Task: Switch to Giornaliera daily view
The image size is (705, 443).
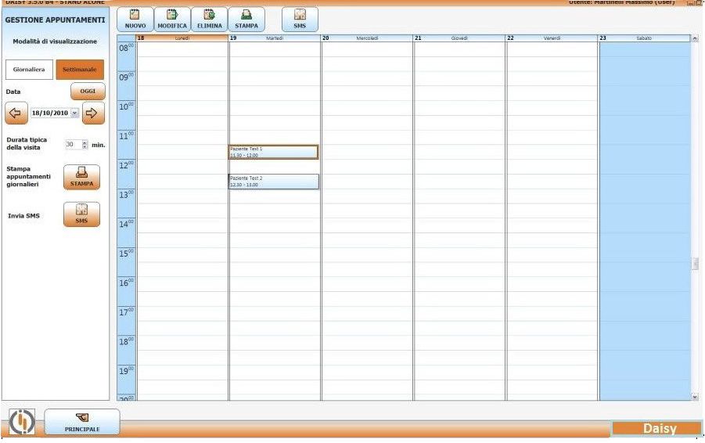Action: pyautogui.click(x=29, y=70)
